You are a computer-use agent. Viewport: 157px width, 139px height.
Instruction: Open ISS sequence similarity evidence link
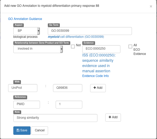(99, 63)
